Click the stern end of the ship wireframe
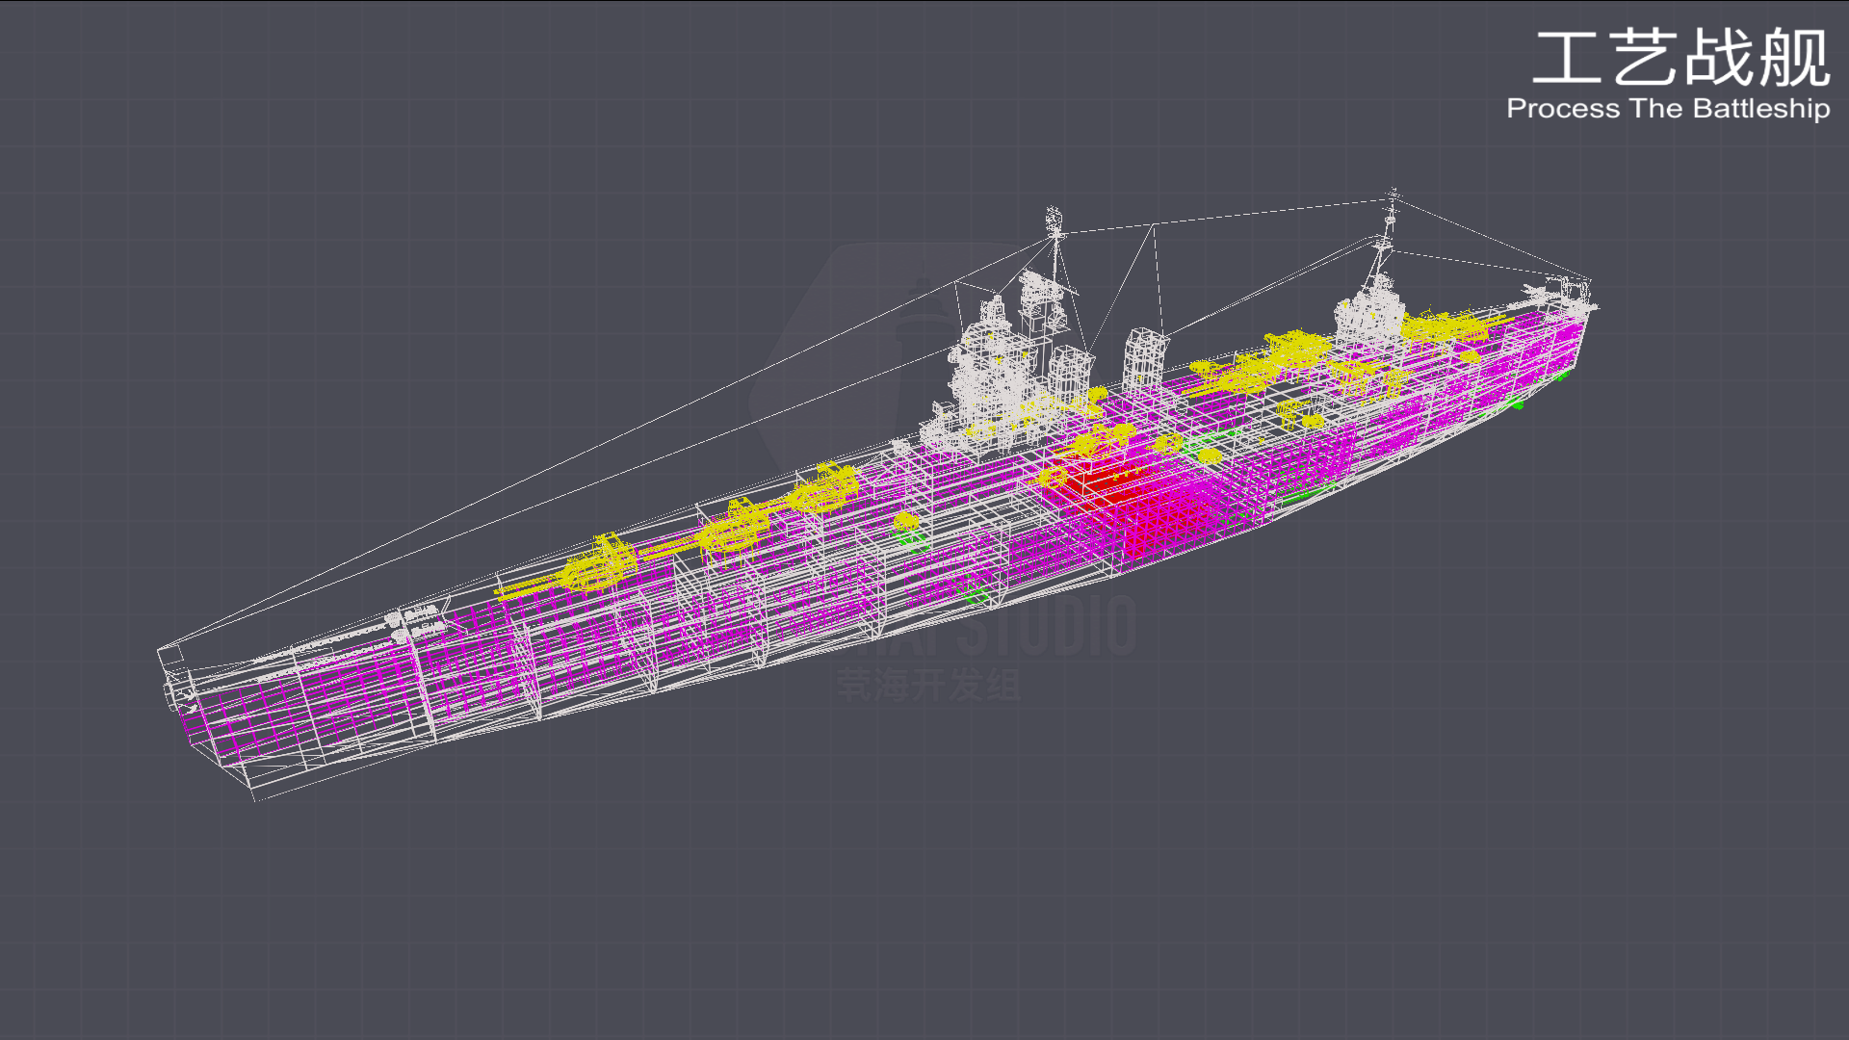The image size is (1849, 1040). click(x=1589, y=306)
